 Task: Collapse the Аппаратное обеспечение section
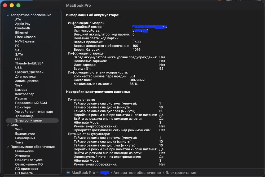8,15
